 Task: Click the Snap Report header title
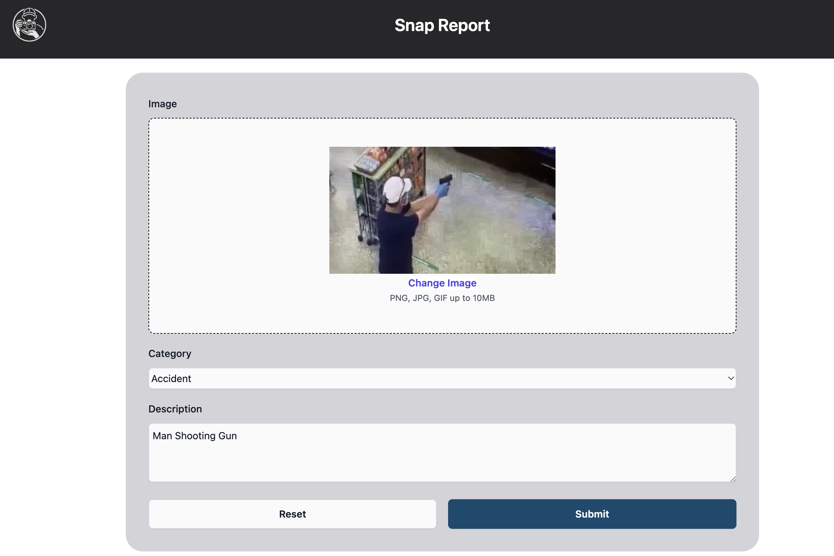pos(442,25)
